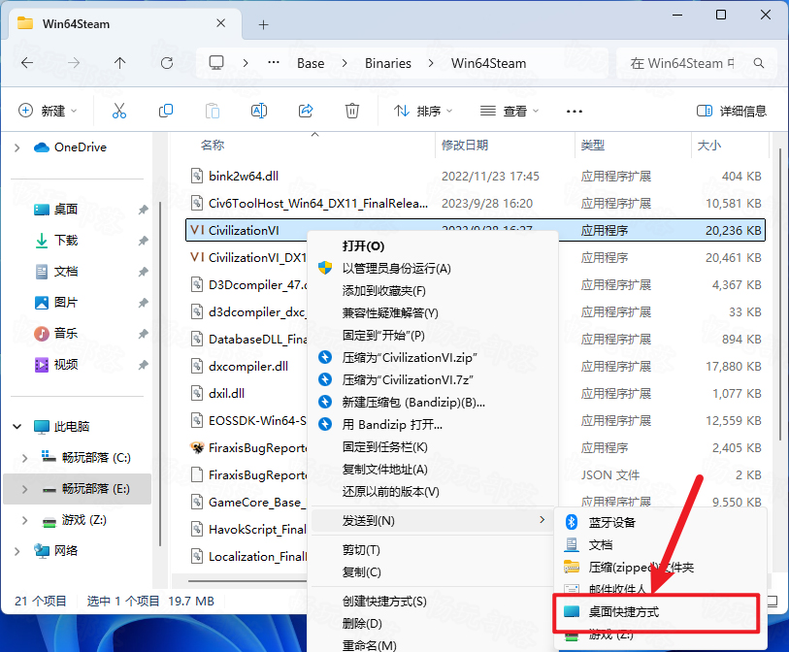789x652 pixels.
Task: Click the desktop icon beside 桌面快捷方式
Action: click(x=571, y=611)
